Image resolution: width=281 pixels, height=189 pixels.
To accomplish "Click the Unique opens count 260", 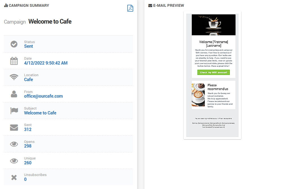I will click(x=28, y=163).
